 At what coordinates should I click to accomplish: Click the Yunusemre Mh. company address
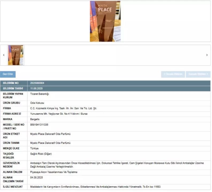coord(59,114)
